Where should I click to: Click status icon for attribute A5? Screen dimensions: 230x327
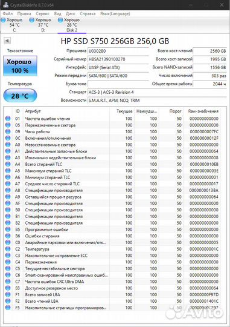[x=8, y=171]
